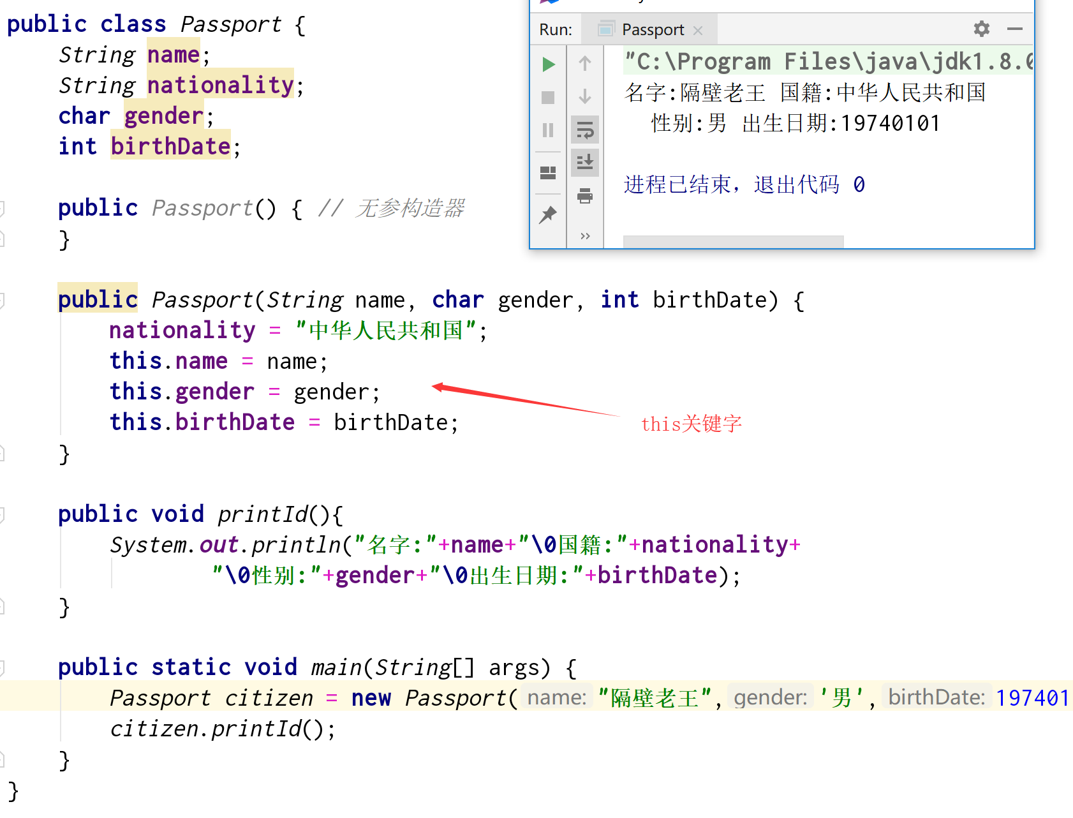Open Run panel settings gear
This screenshot has height=818, width=1073.
(982, 29)
